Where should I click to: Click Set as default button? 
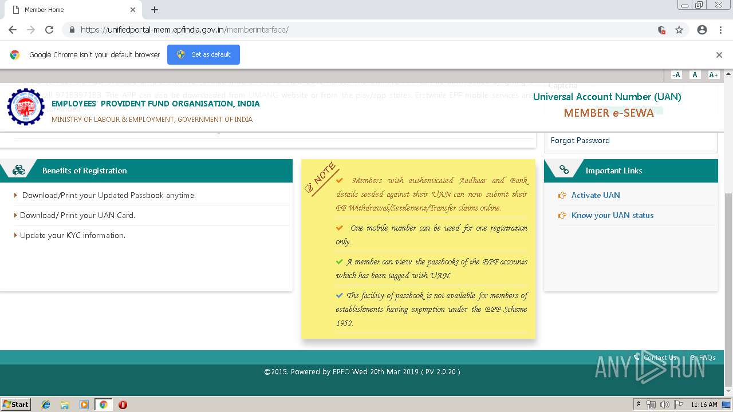click(203, 54)
